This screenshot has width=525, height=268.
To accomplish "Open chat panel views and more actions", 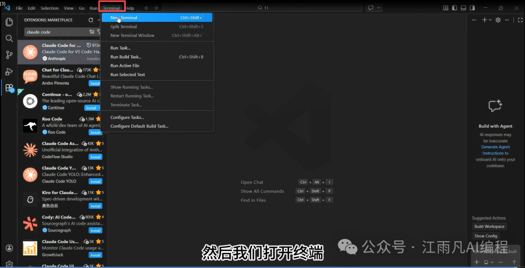I will tap(507, 20).
